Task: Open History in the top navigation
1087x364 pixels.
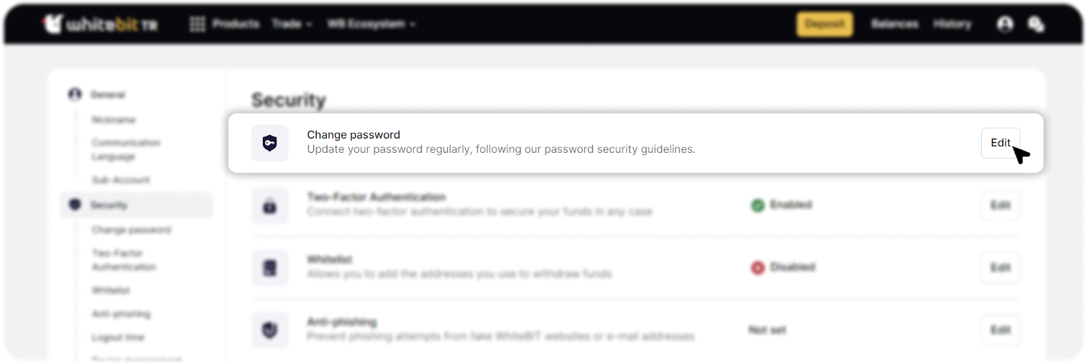Action: pos(952,24)
